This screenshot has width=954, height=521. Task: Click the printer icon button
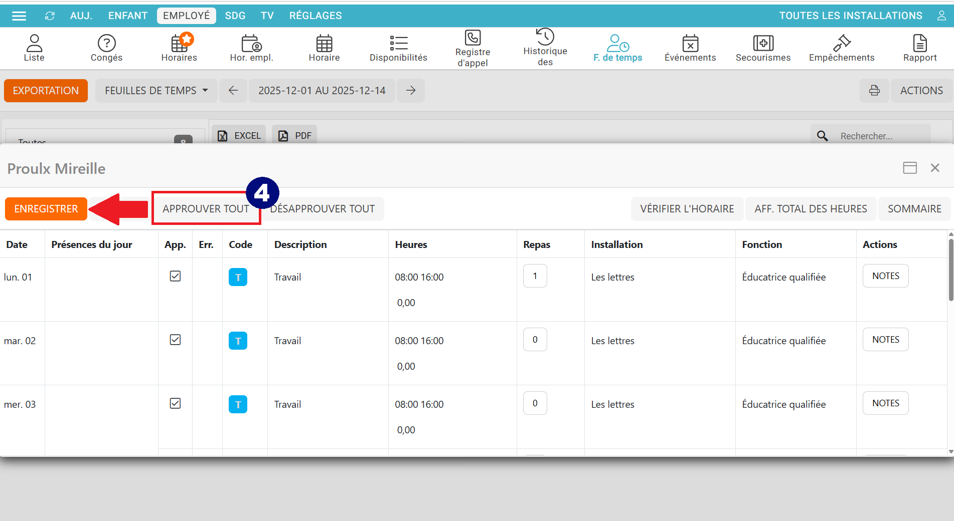pos(874,91)
